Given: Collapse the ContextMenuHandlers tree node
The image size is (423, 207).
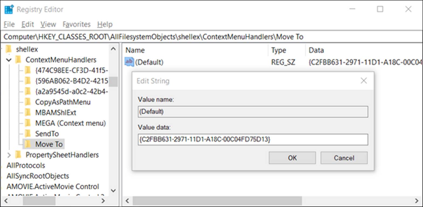Looking at the screenshot, I should tap(9, 60).
